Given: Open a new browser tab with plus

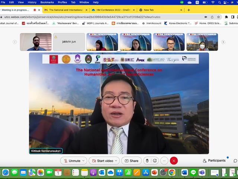Looking at the screenshot, I should point(189,10).
